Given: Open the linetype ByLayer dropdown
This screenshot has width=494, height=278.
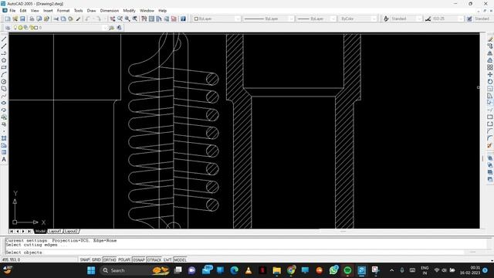Looking at the screenshot, I should tap(269, 19).
